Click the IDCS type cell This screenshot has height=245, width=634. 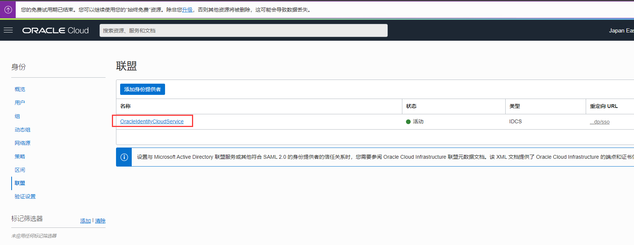[515, 121]
